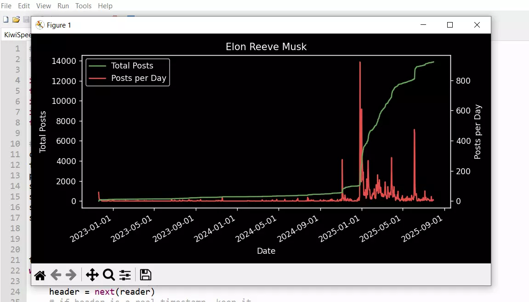Viewport: 529px width, 302px height.
Task: Minimize the Figure 1 window
Action: point(423,25)
